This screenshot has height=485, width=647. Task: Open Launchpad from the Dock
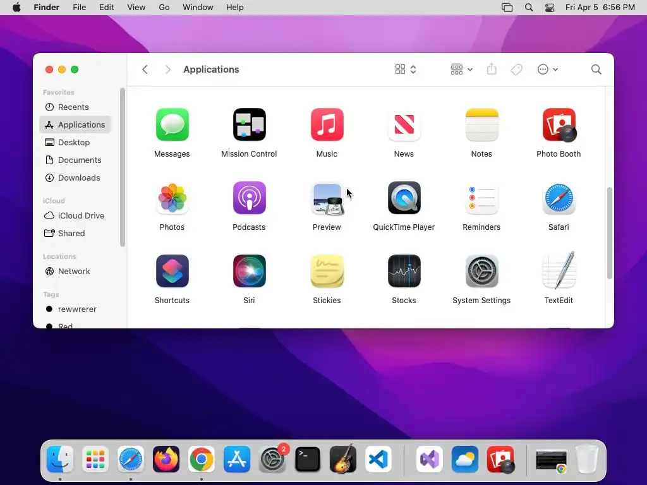95,459
